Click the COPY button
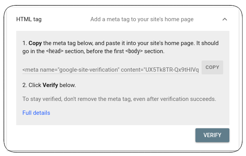 [x=212, y=67]
